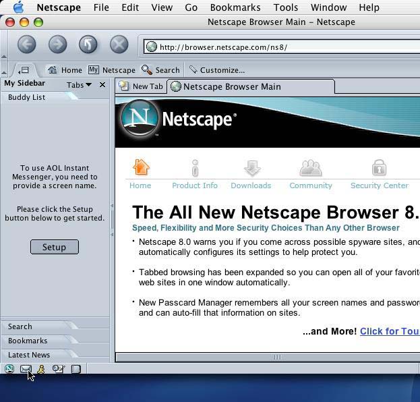420x402 pixels.
Task: Click the 'To use AOL Instant Messenger' sidebar text
Action: pyautogui.click(x=55, y=177)
